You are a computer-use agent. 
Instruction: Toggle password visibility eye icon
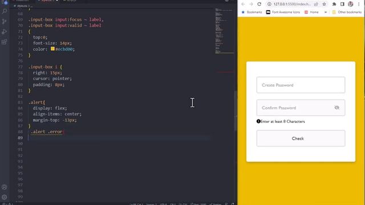(336, 108)
